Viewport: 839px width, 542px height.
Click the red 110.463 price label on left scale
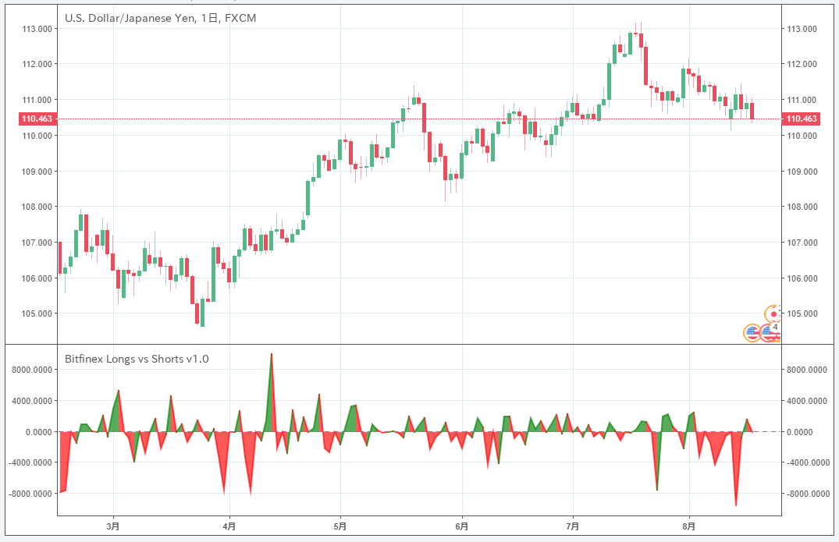coord(37,119)
